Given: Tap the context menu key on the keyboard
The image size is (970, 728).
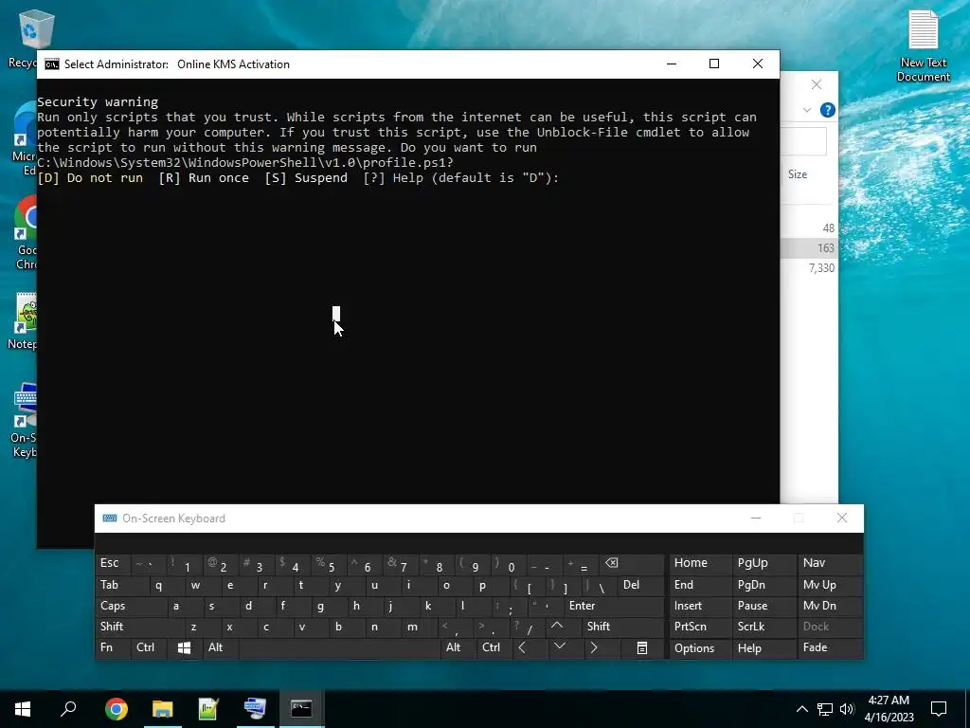Looking at the screenshot, I should point(643,648).
